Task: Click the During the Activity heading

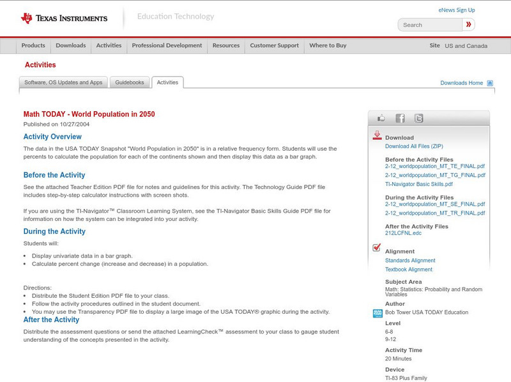Action: [x=54, y=231]
